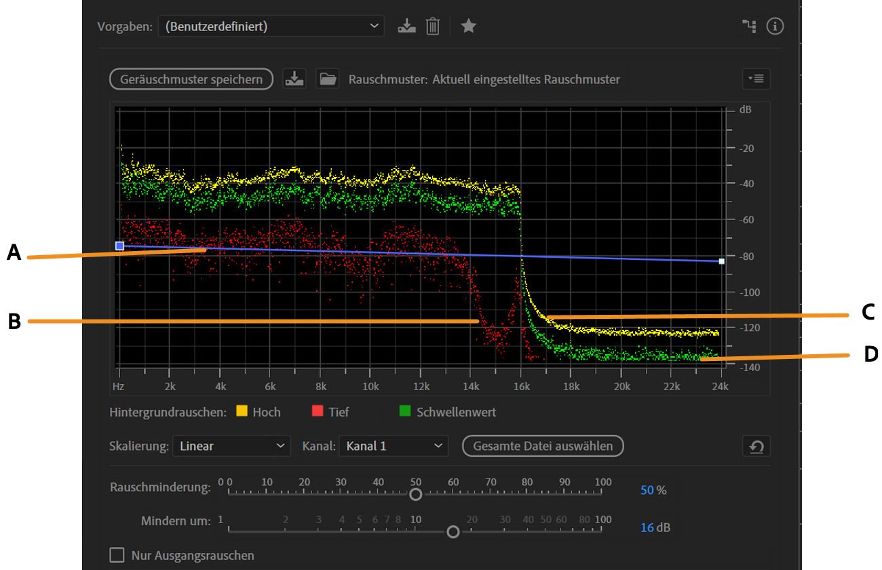Click the Rauschminderung slider handle
This screenshot has height=570, width=882.
point(416,494)
